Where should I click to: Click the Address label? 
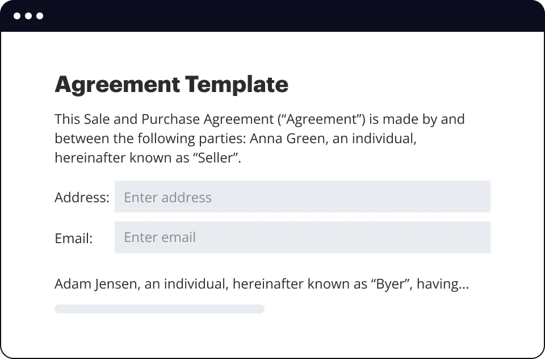82,197
